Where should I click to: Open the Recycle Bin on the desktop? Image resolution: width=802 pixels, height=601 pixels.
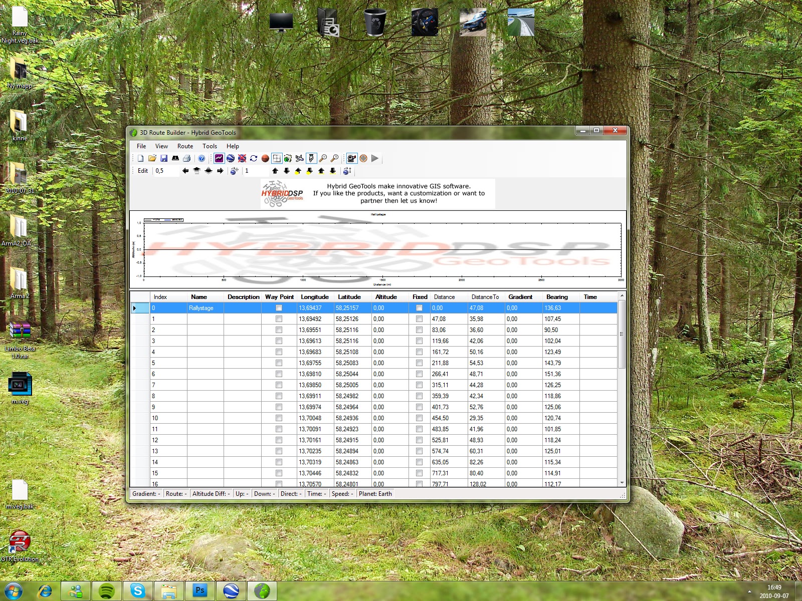375,23
